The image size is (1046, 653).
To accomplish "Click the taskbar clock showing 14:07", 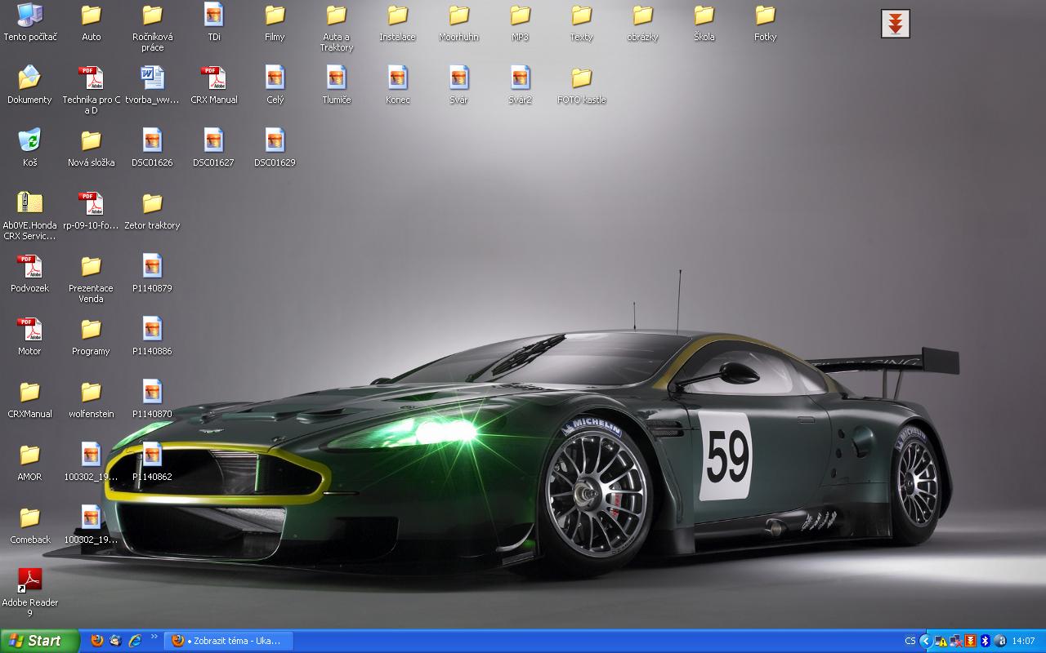I will [x=1023, y=641].
